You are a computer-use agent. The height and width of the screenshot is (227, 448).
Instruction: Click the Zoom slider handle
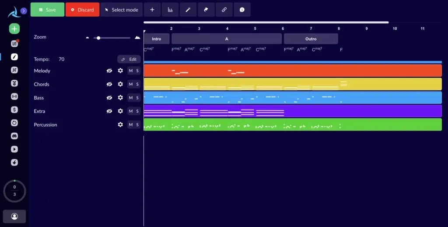98,38
